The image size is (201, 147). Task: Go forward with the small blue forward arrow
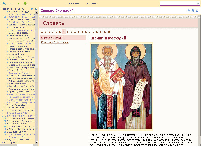coord(11,3)
